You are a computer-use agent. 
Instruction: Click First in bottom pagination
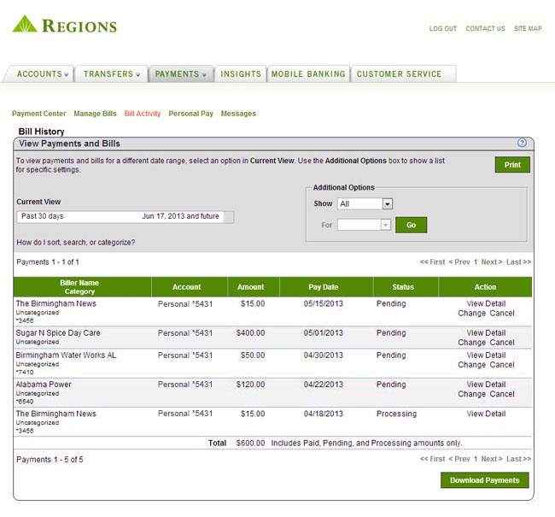[432, 459]
